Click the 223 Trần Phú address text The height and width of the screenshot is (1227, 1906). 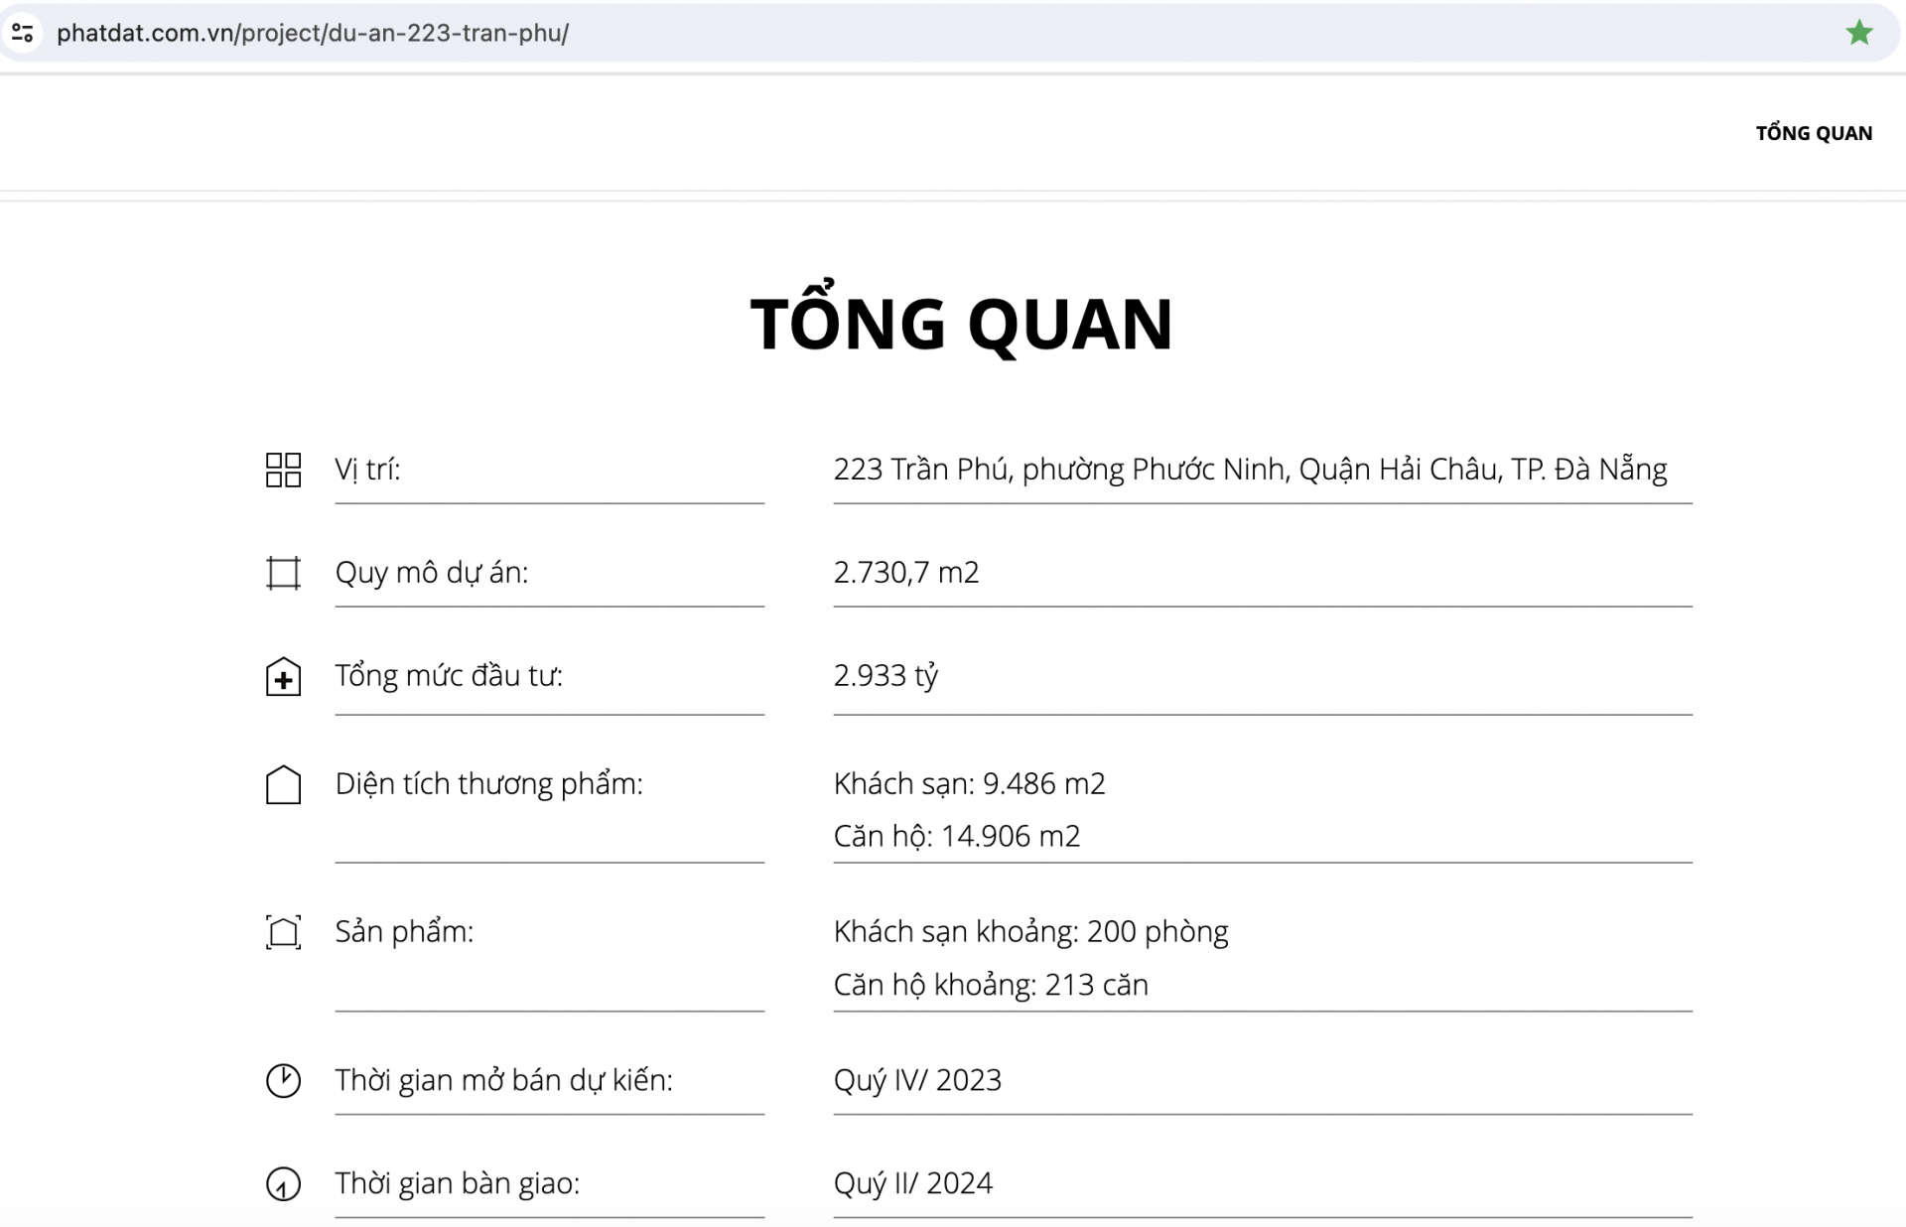click(x=1251, y=471)
